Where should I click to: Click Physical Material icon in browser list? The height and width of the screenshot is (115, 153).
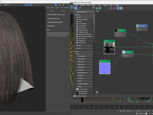click(77, 19)
